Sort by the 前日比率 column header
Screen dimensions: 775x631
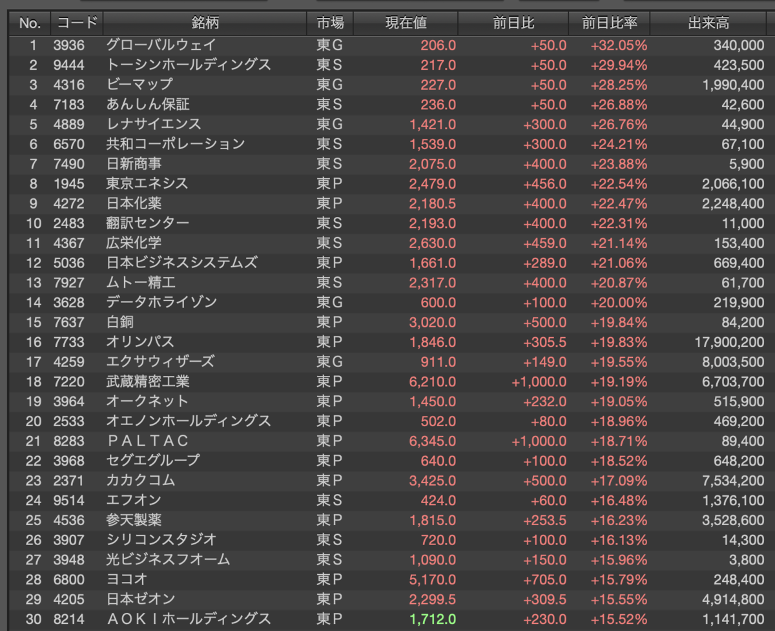pos(610,23)
